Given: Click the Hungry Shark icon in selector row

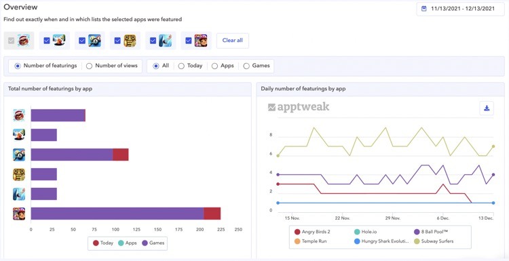Looking at the screenshot, I should tap(165, 41).
